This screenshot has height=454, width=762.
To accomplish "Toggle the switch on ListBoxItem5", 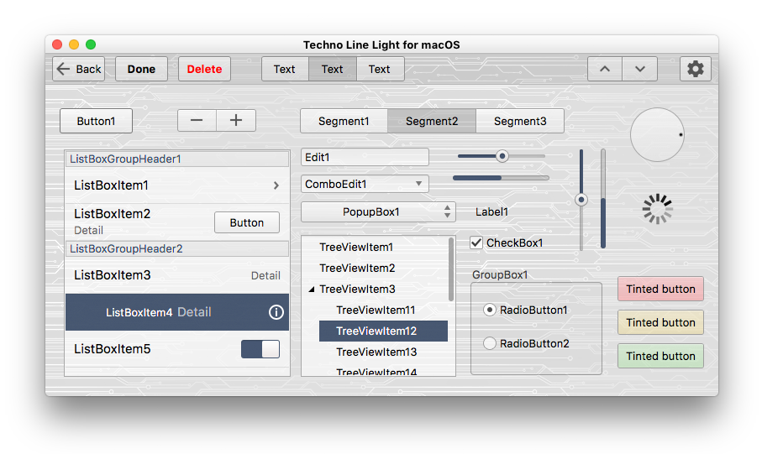I will tap(260, 349).
